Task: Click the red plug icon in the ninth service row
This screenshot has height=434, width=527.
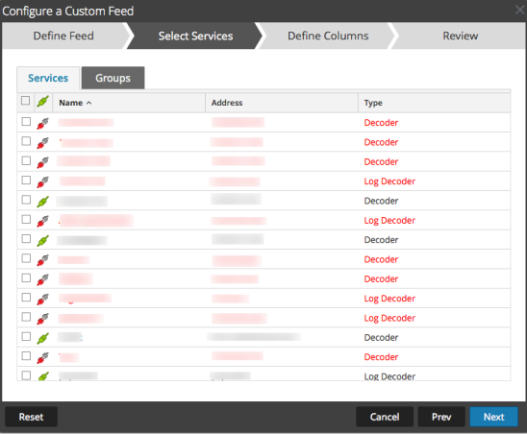Action: tap(42, 279)
